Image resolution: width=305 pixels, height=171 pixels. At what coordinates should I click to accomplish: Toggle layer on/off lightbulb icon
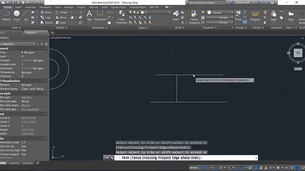130,12
